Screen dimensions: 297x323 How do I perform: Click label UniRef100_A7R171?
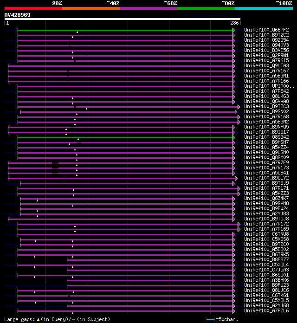tap(266, 188)
